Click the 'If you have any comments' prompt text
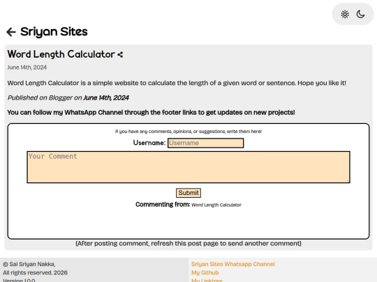Viewport: 377px width, 282px height. click(188, 132)
